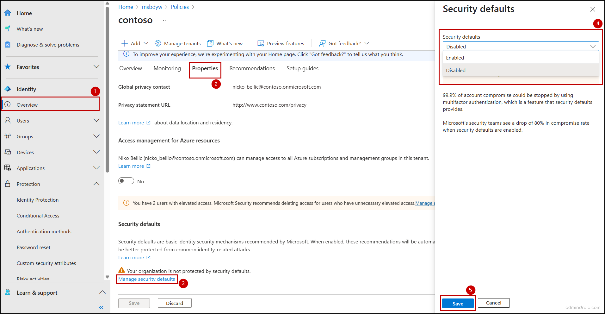Click the Preview features toolbar icon

(261, 43)
